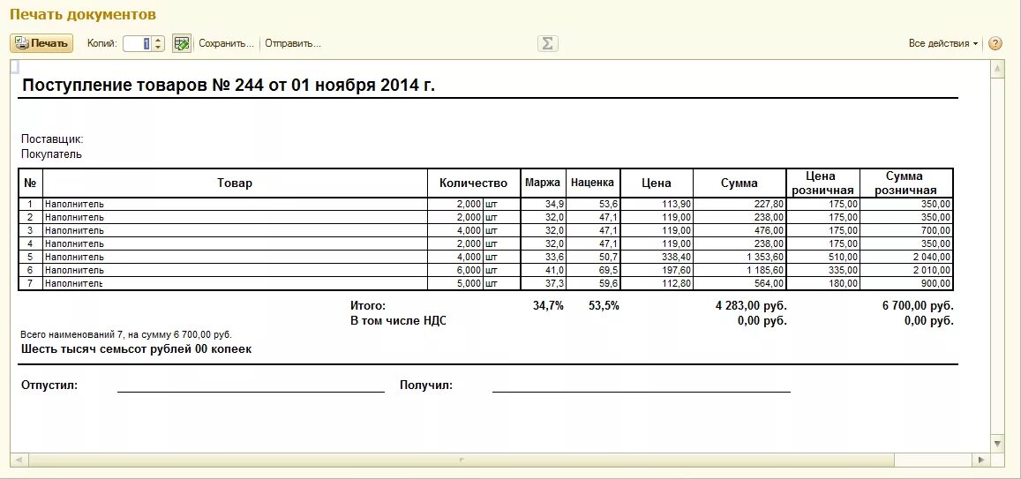Screen dimensions: 1021x479
Task: Click the retail sum cell 700,00
Action: 905,230
